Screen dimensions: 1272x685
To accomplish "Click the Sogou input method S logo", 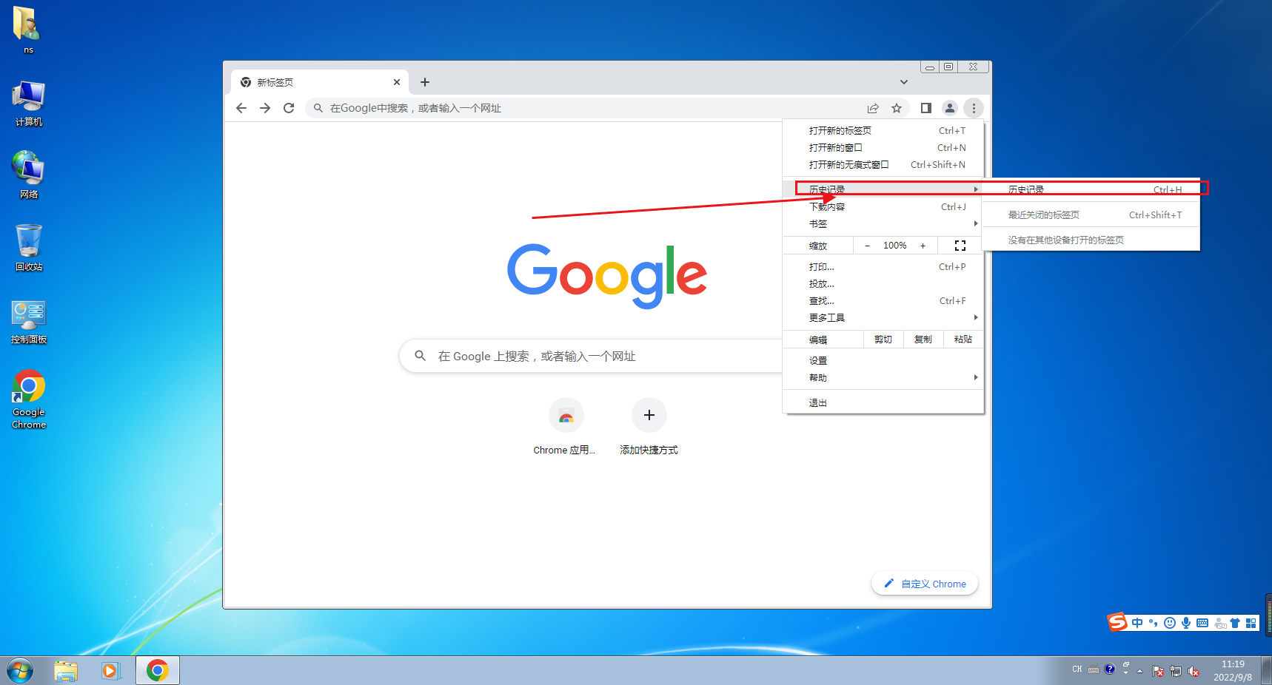I will point(1117,622).
